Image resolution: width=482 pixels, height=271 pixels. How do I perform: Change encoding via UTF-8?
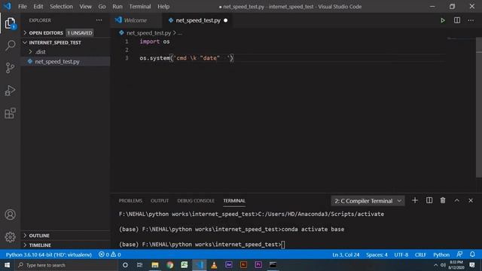coord(401,254)
